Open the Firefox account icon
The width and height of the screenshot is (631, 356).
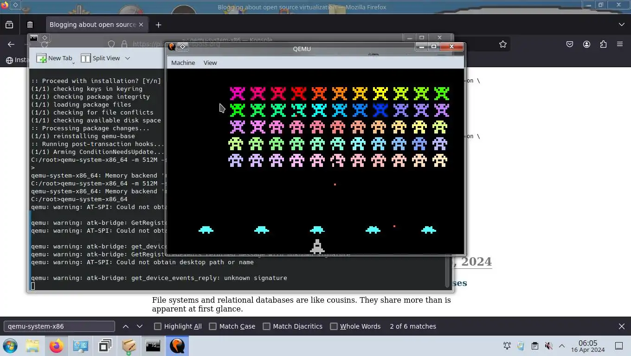tap(586, 44)
